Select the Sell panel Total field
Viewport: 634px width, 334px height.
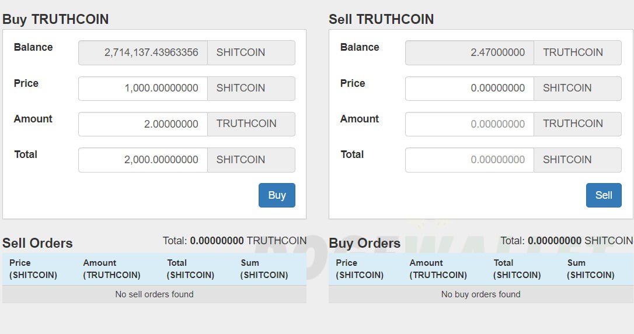[x=470, y=160]
